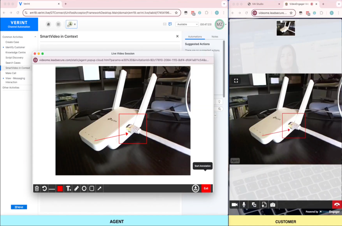The height and width of the screenshot is (226, 342).
Task: Pick the arrow annotation tool
Action: (99, 188)
